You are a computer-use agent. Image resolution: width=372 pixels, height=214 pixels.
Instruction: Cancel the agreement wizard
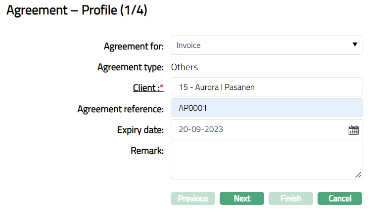click(340, 199)
